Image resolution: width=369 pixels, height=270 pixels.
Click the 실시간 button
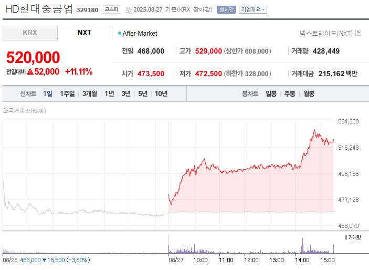pyautogui.click(x=226, y=9)
